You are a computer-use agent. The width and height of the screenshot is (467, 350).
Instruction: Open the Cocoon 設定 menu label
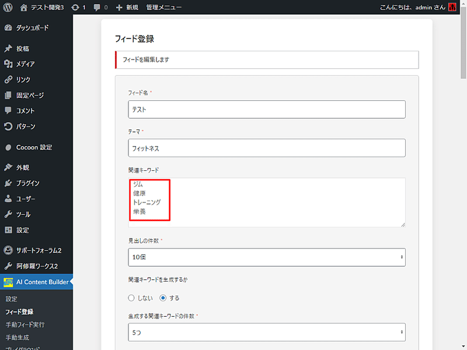coord(34,148)
